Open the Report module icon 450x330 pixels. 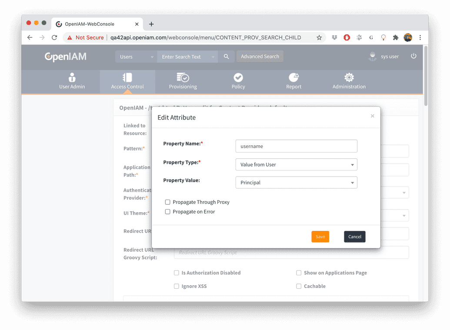293,78
